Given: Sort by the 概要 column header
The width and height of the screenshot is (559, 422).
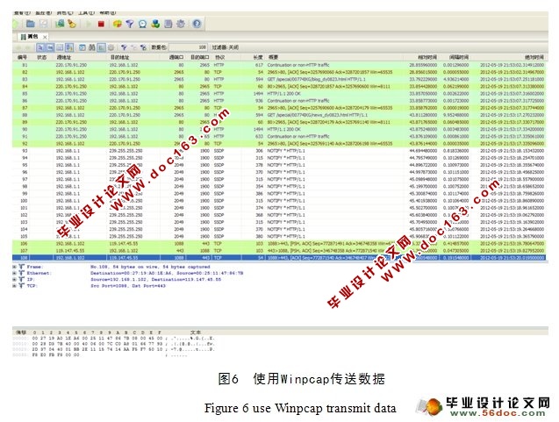Looking at the screenshot, I should coord(273,57).
